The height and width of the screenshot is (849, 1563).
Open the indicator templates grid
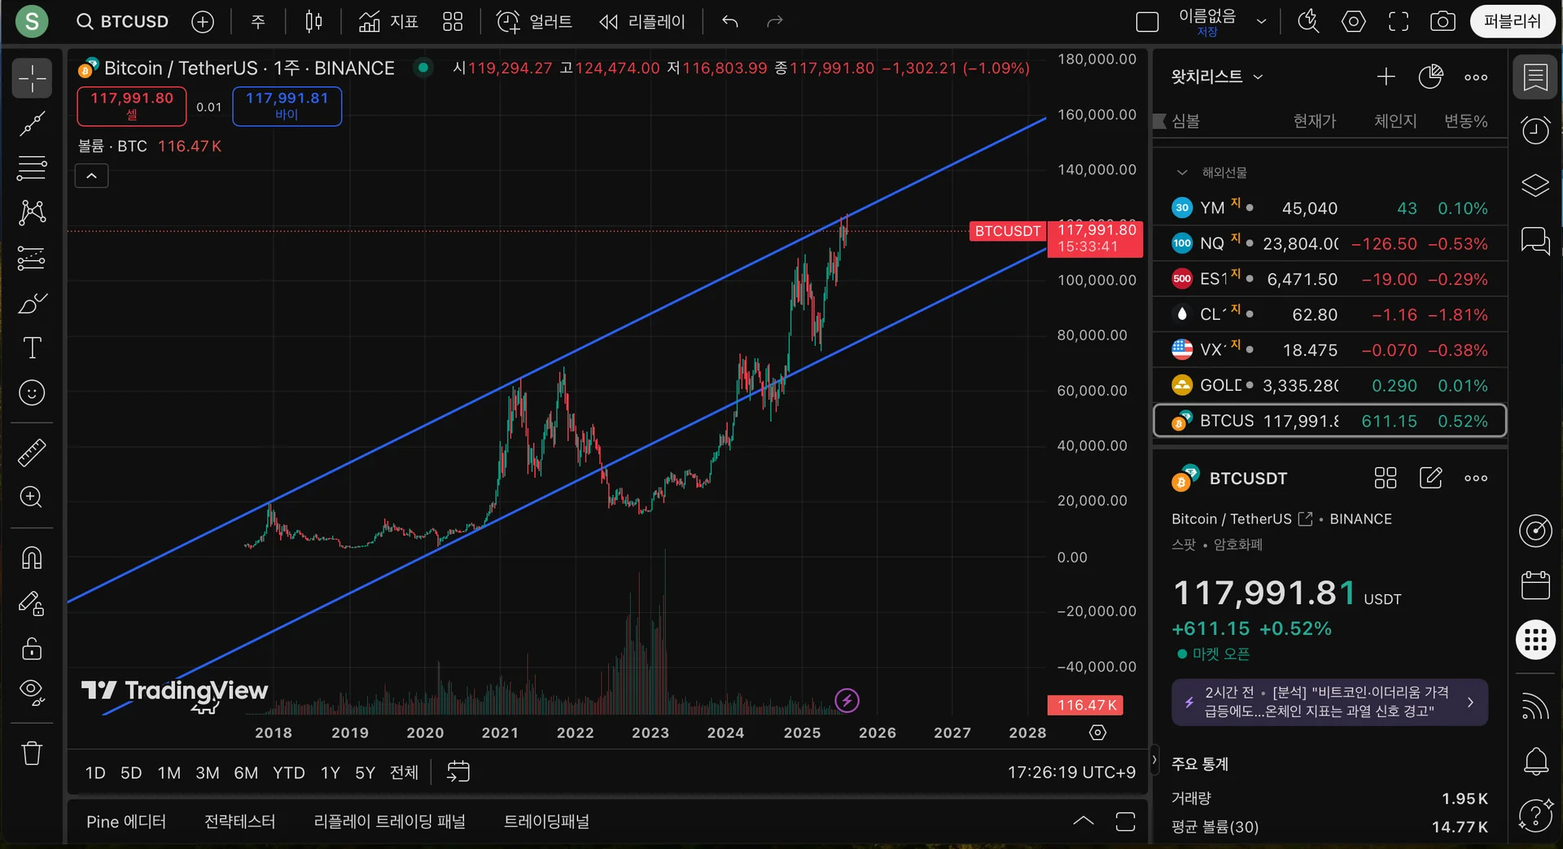[x=453, y=22]
